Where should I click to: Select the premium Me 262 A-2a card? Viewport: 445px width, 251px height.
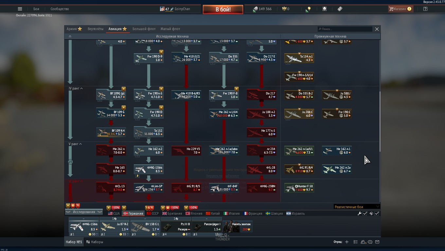[x=337, y=169]
